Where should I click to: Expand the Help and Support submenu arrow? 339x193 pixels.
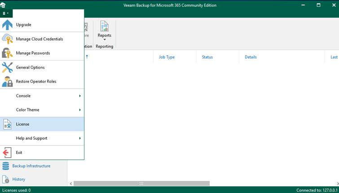coord(80,138)
